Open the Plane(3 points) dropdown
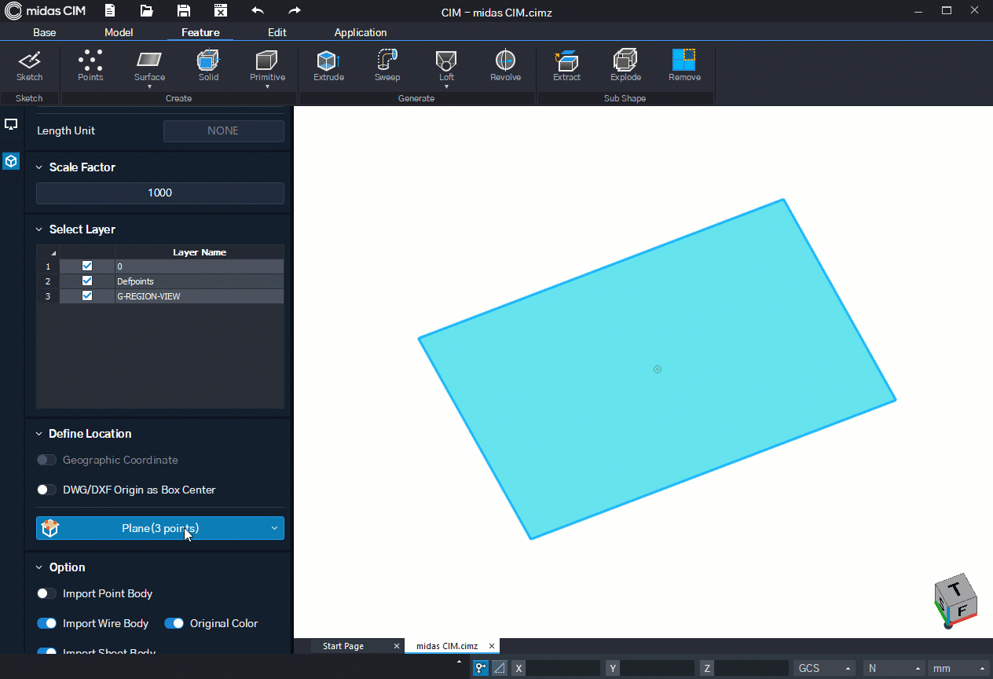Screen dimensions: 993x679 pos(160,528)
